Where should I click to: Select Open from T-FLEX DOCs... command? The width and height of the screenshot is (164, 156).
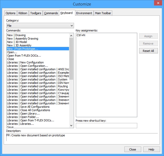24,56
